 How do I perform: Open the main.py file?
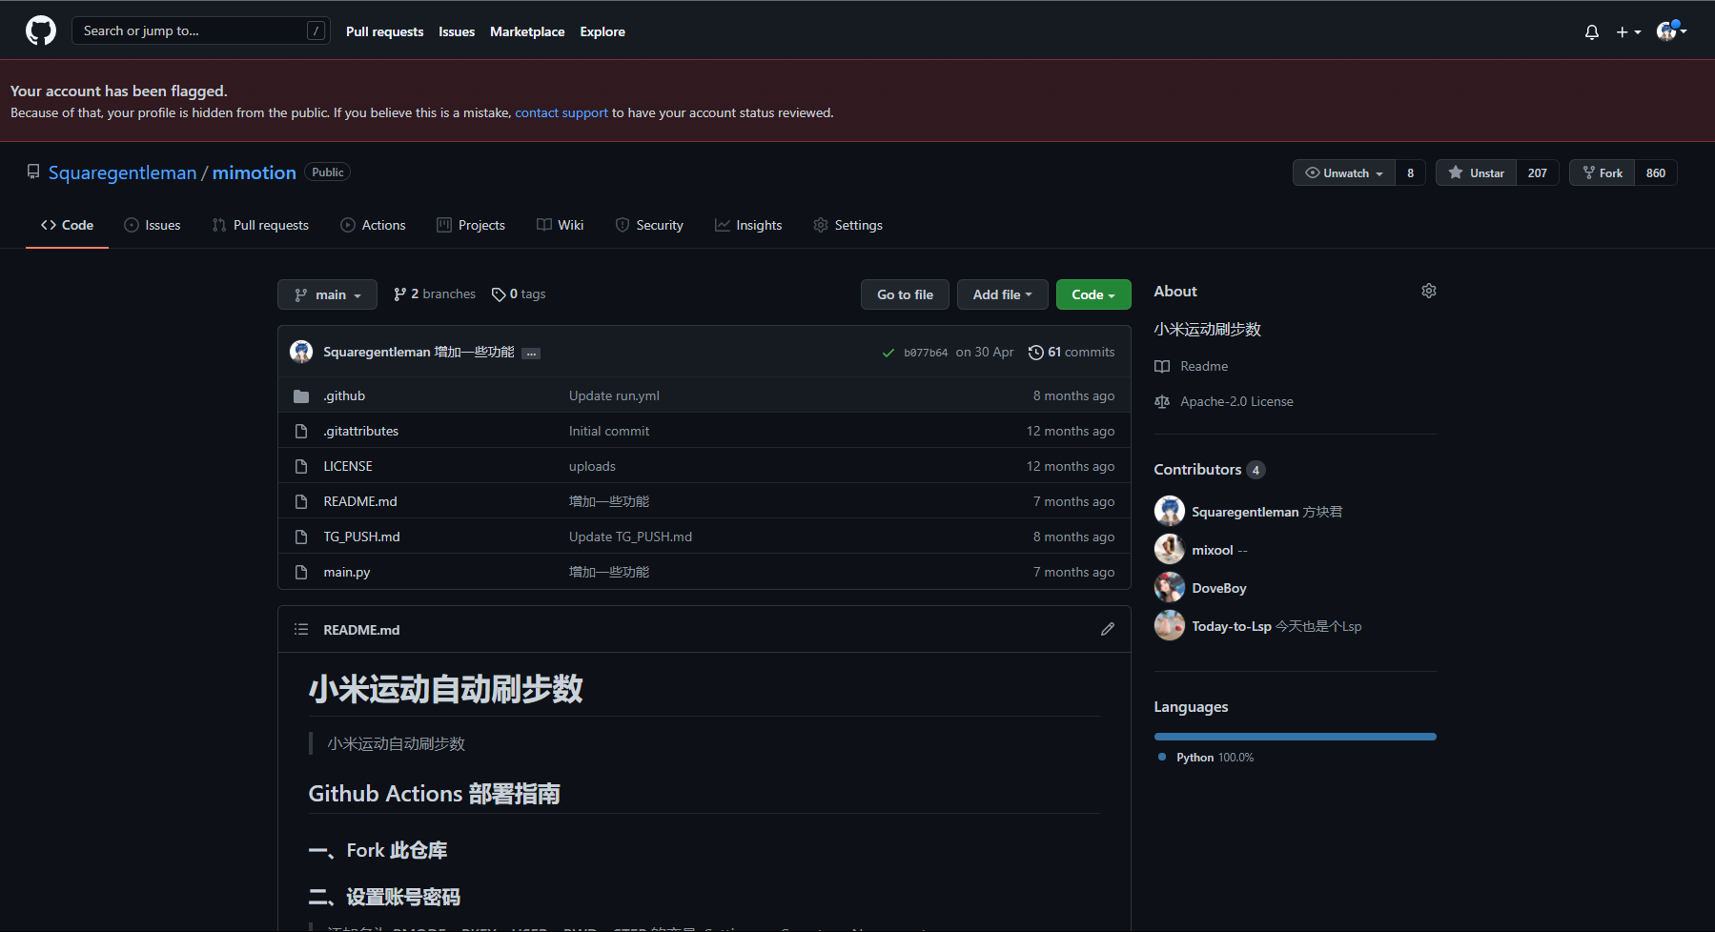pos(347,572)
